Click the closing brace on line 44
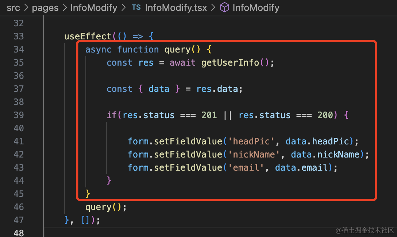This screenshot has width=397, height=237. tap(109, 181)
